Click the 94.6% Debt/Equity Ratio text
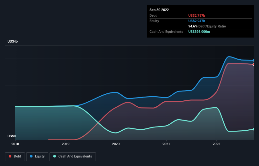The width and height of the screenshot is (259, 166). click(207, 26)
